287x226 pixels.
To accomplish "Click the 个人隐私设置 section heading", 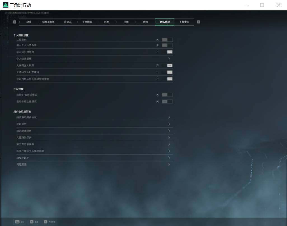I will pos(21,35).
